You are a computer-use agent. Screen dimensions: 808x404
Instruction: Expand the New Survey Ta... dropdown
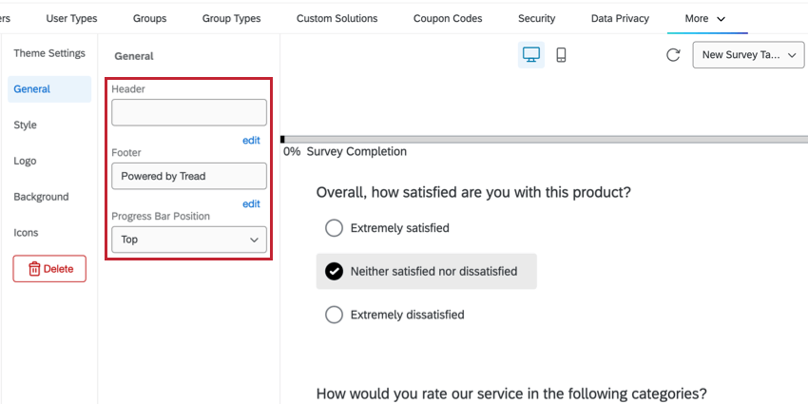pyautogui.click(x=749, y=55)
